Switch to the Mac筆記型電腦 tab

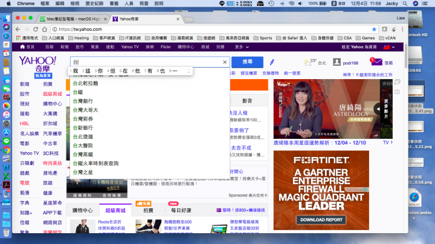coord(73,19)
